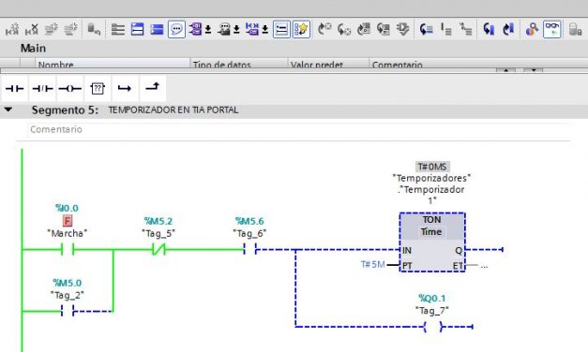Toggle favorites display star icon
588x352 pixels.
click(301, 29)
